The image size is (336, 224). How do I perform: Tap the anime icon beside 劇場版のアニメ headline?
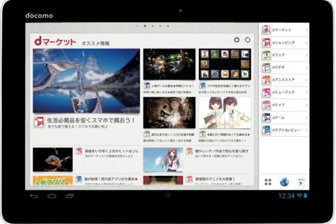pos(189,179)
